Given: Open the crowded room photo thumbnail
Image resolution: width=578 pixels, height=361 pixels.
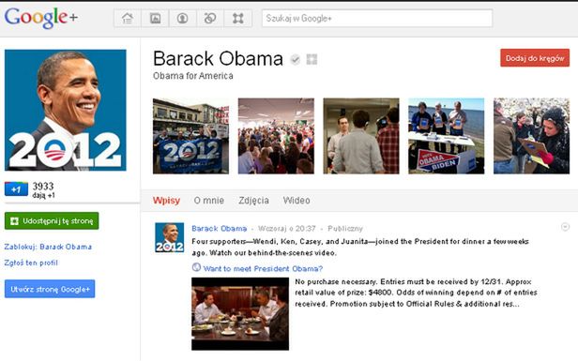Looking at the screenshot, I should (x=276, y=136).
